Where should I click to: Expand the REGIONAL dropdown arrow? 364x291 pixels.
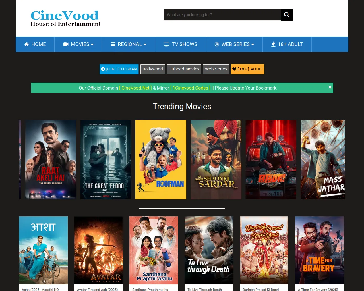coord(145,45)
